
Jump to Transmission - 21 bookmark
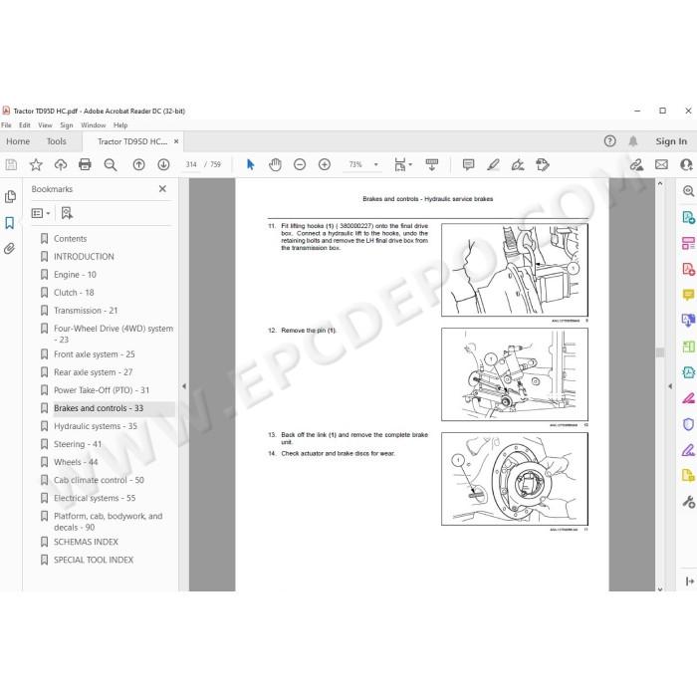pyautogui.click(x=86, y=311)
